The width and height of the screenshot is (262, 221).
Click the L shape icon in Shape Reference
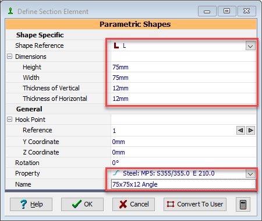point(116,45)
